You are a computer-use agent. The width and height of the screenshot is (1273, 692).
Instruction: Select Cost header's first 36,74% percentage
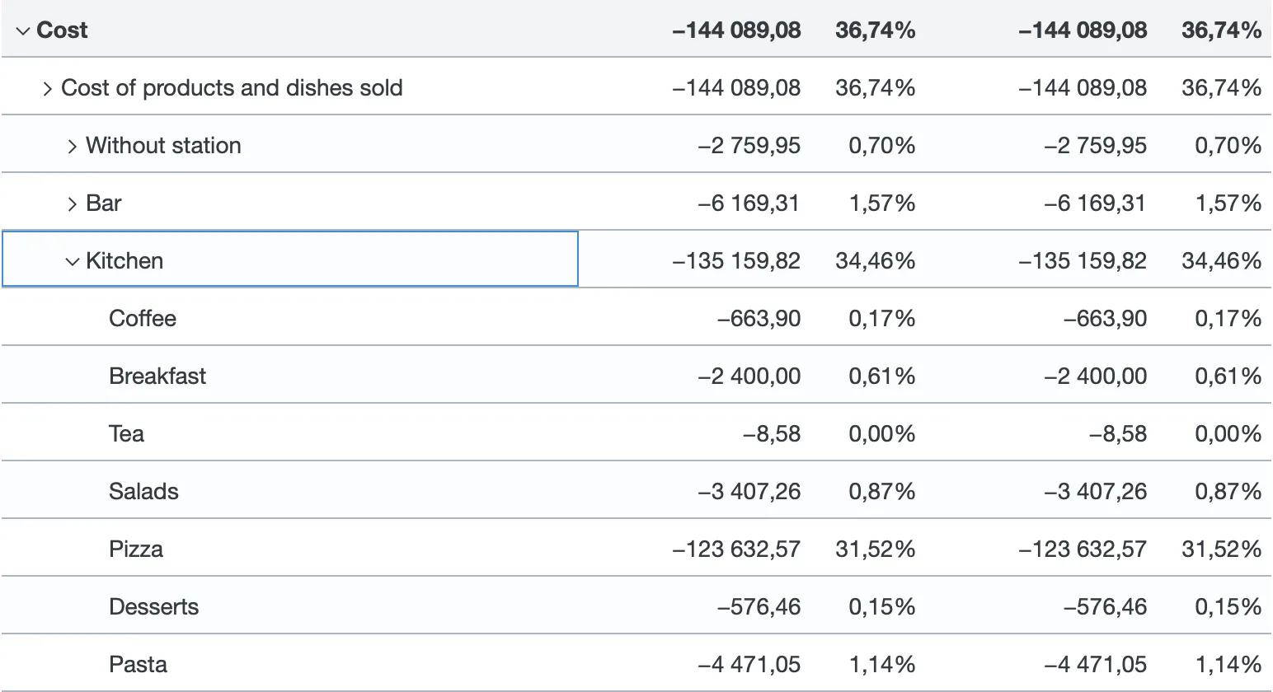tap(875, 30)
